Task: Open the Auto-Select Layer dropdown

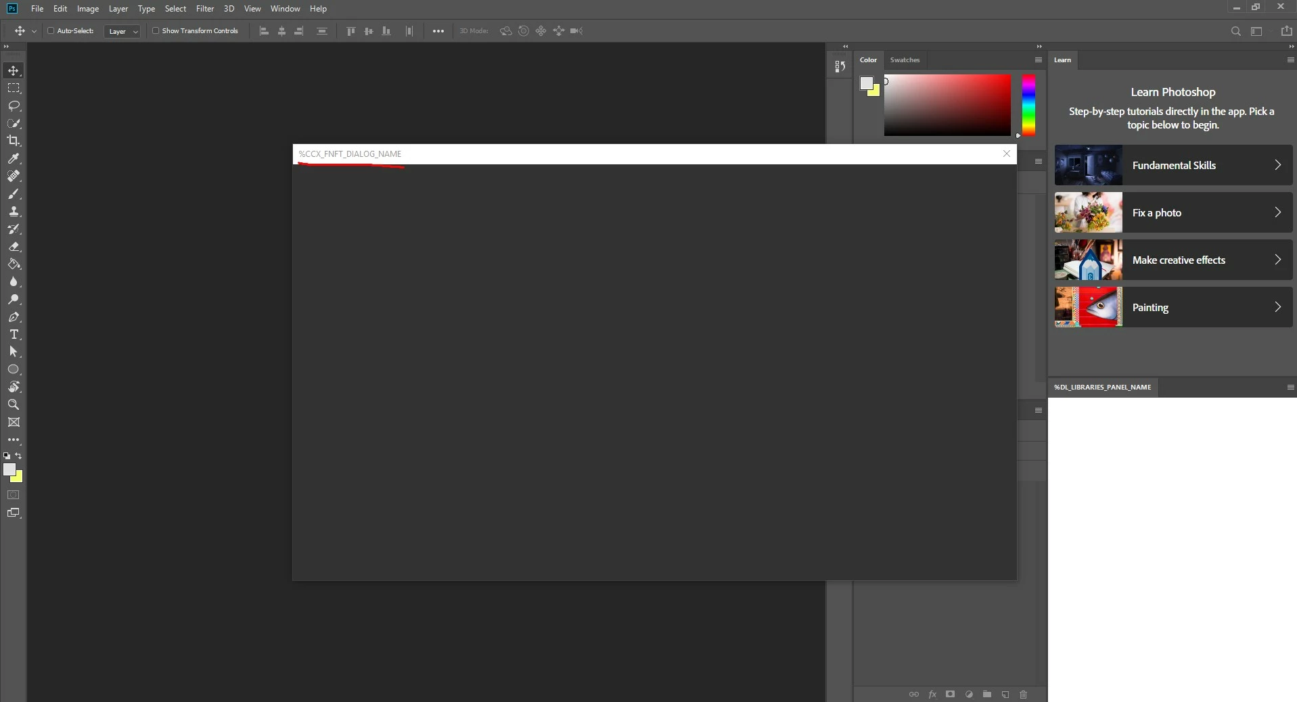Action: point(122,31)
